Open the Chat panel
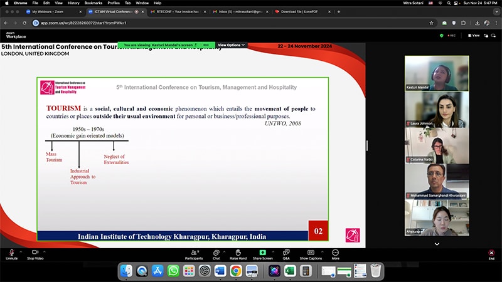This screenshot has height=282, width=502. pos(216,253)
